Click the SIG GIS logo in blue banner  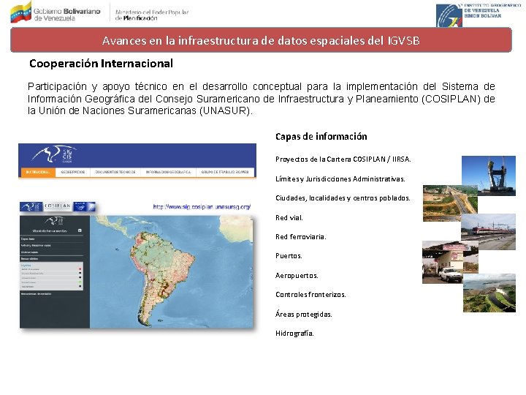pyautogui.click(x=53, y=154)
